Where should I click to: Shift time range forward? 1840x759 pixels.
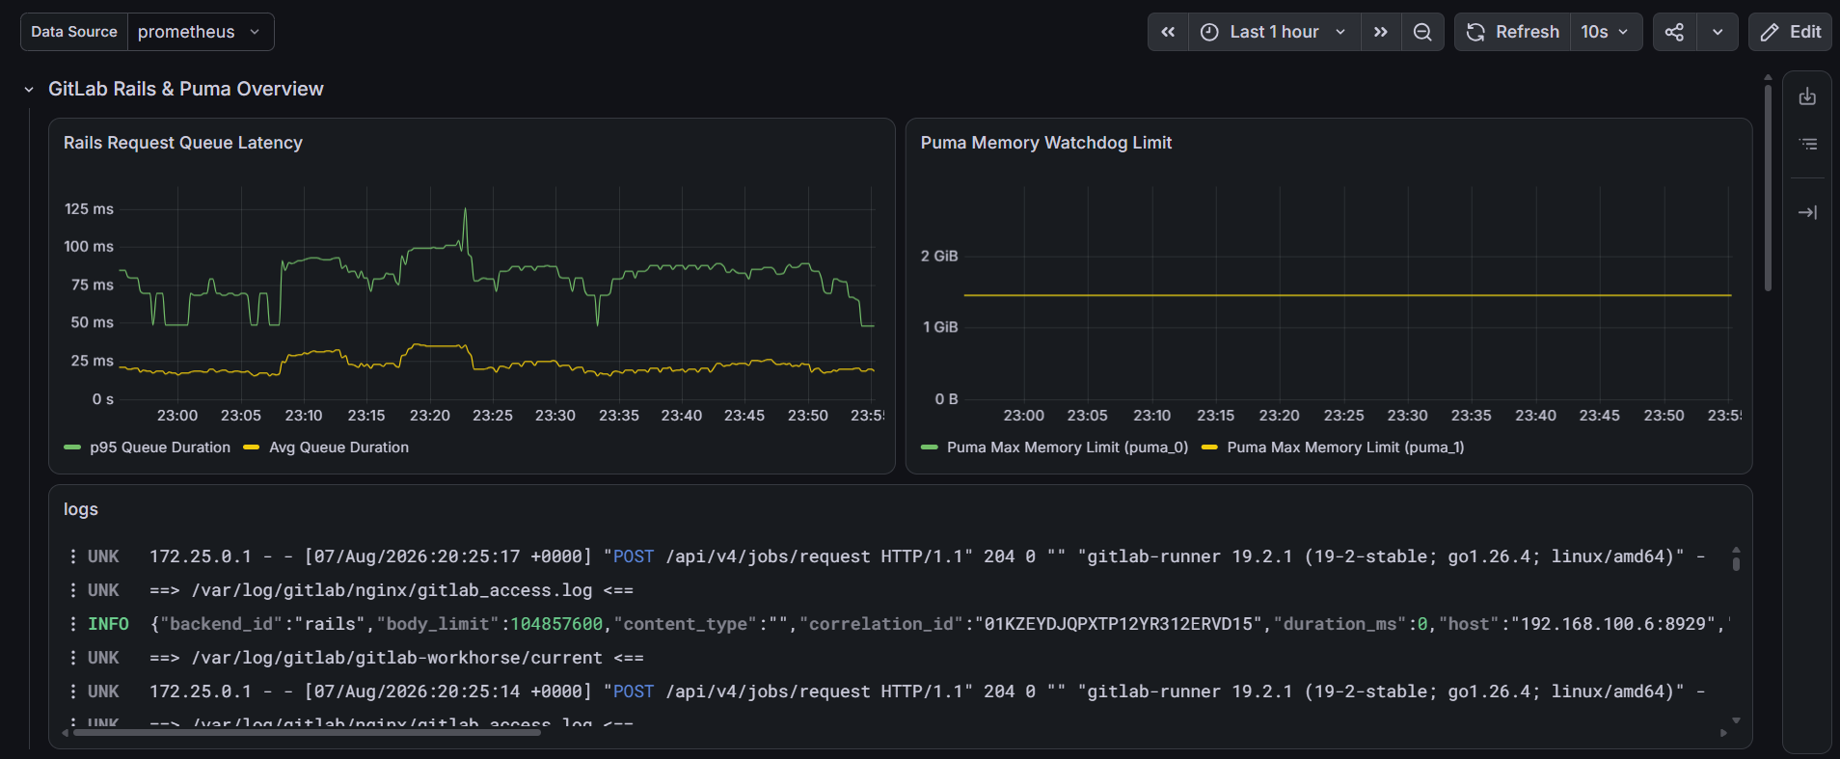tap(1381, 32)
